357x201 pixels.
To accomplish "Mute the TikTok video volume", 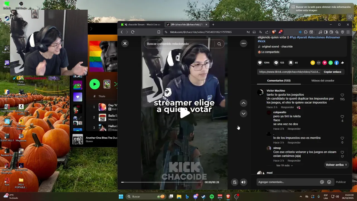I will pyautogui.click(x=243, y=182).
